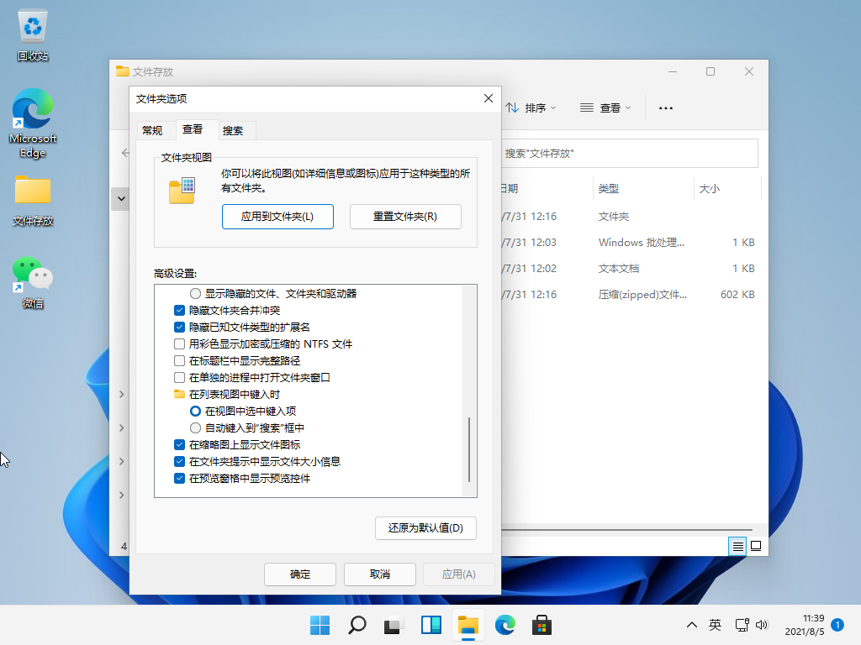Switch to the 搜索 tab
This screenshot has width=861, height=645.
[x=233, y=130]
